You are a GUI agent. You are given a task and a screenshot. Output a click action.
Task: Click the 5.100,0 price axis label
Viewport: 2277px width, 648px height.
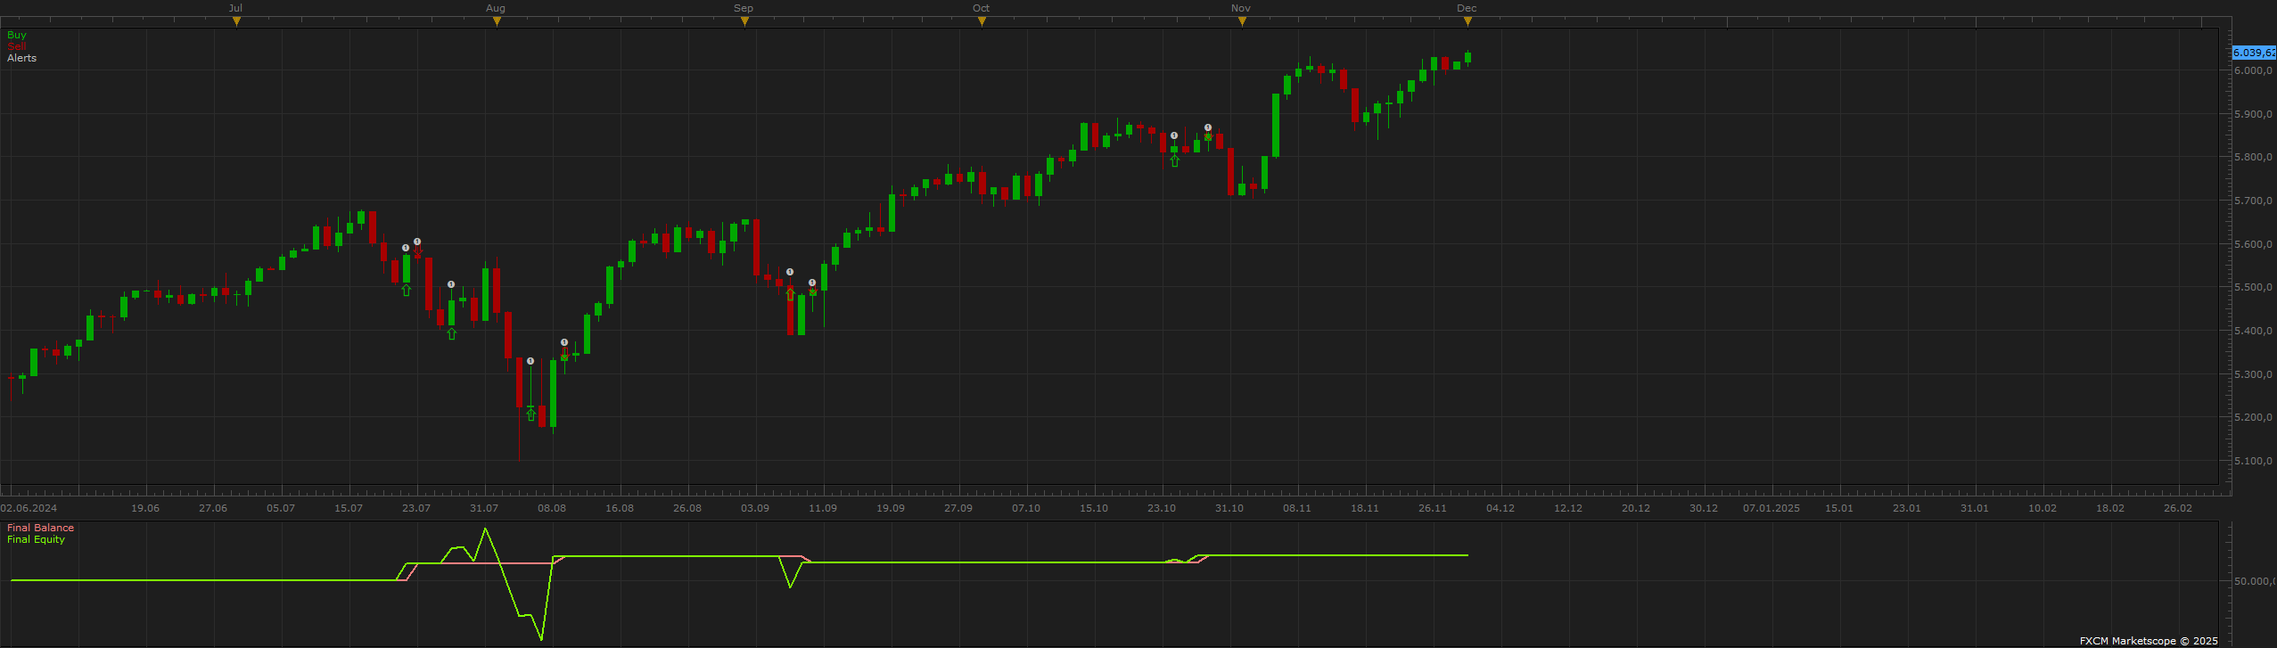pos(2254,461)
